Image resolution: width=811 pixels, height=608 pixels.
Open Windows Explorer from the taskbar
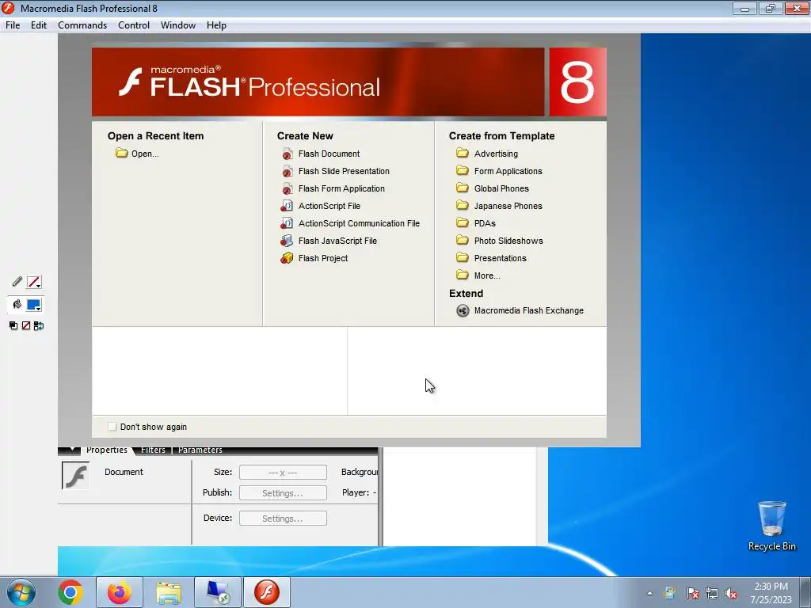(169, 592)
